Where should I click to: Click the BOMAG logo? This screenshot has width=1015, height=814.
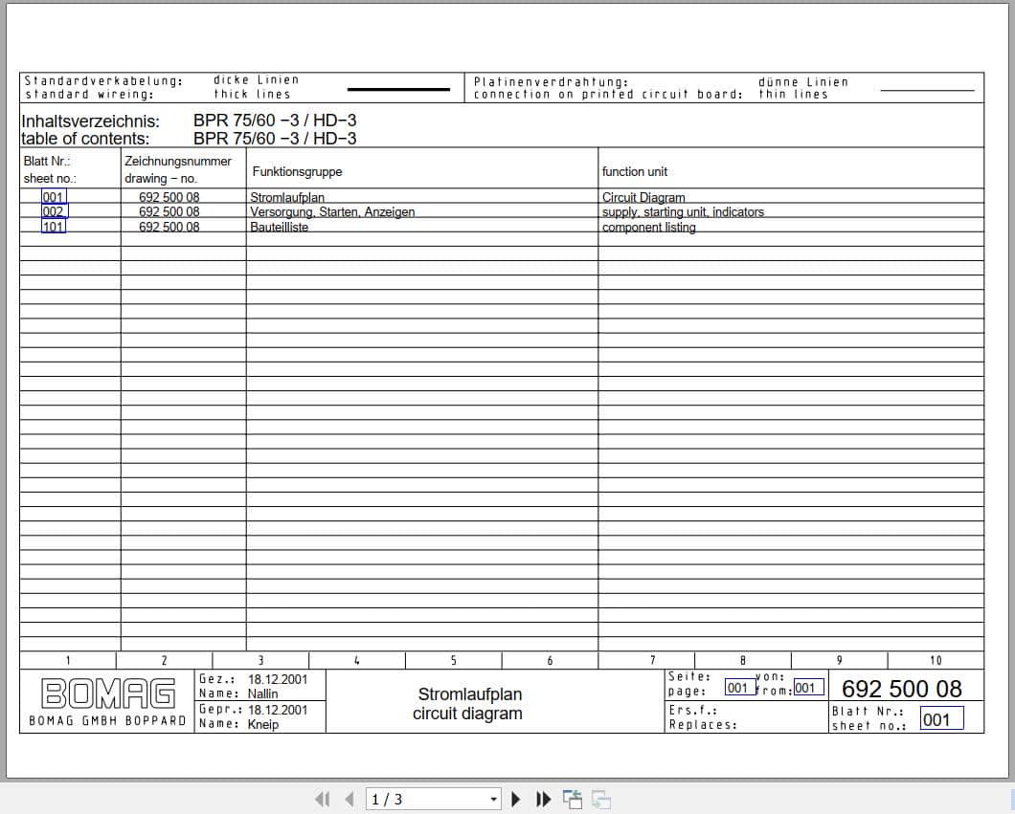108,693
